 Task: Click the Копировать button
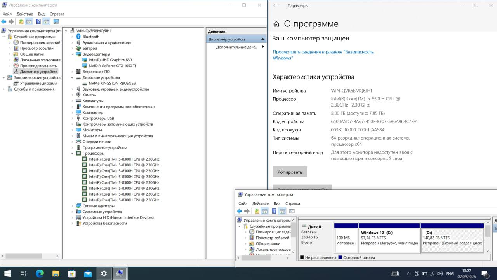290,172
